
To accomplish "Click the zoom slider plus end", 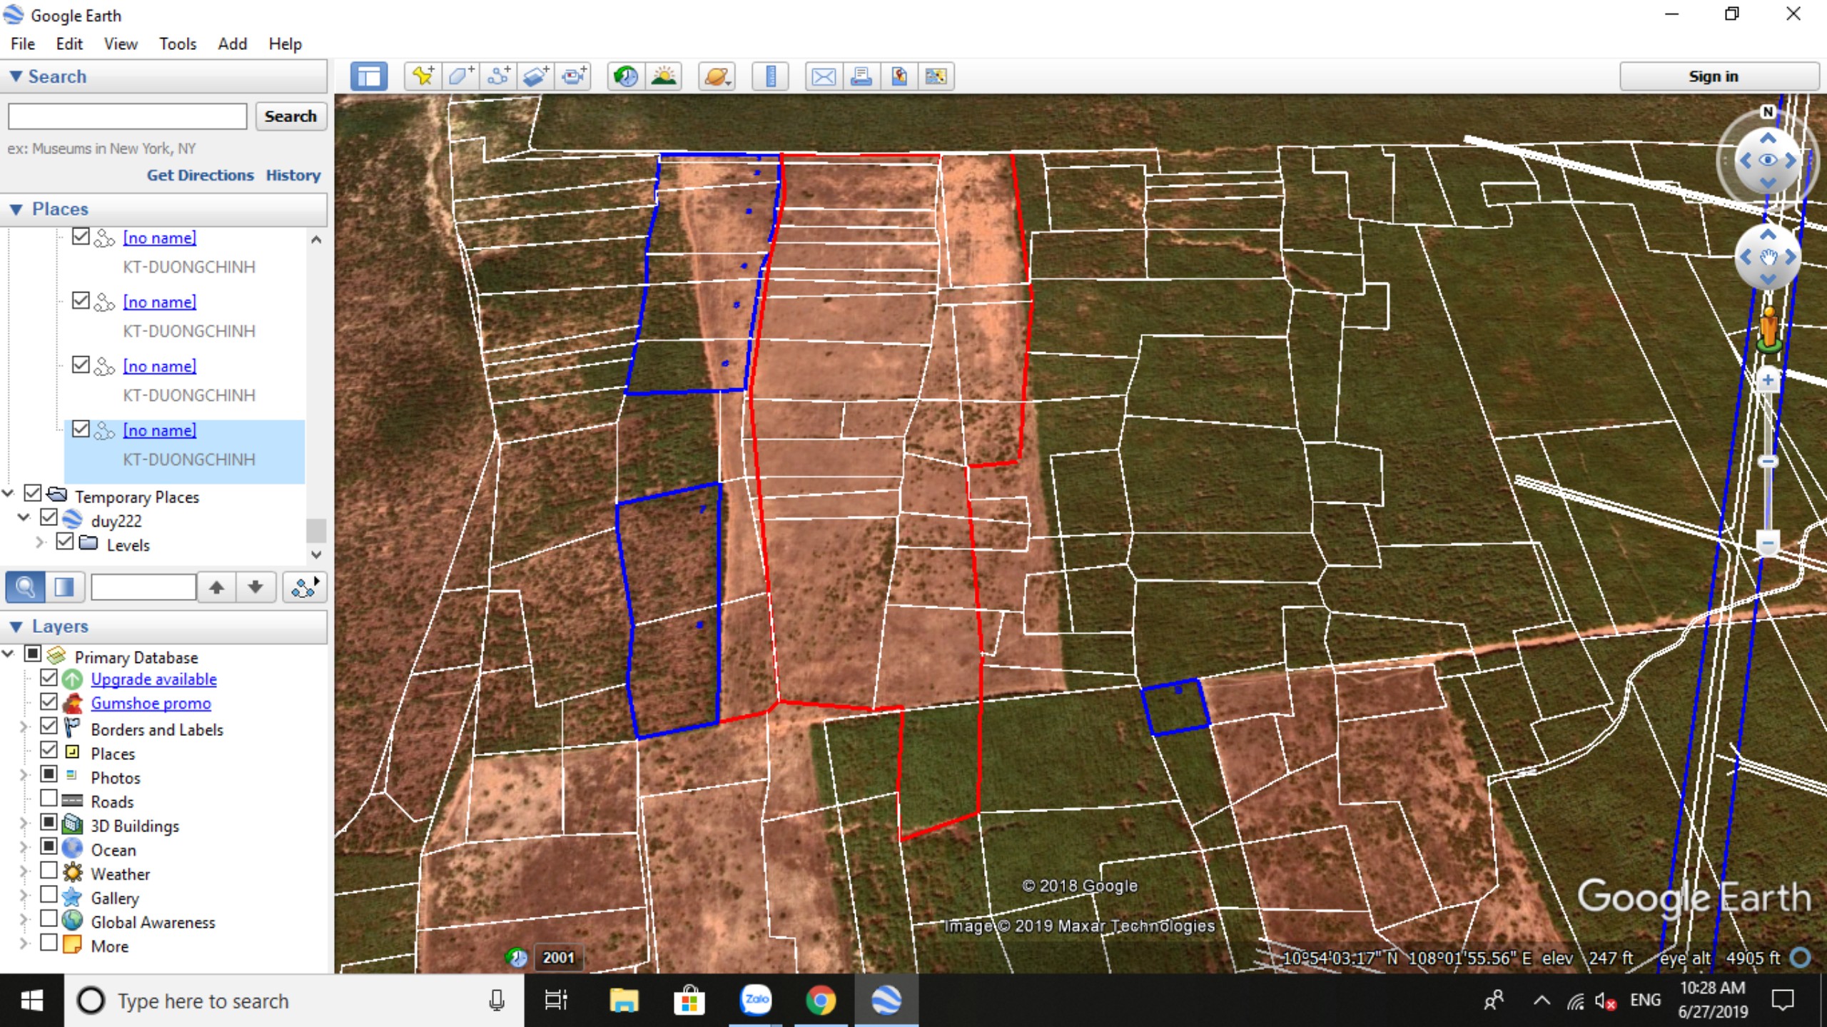I will (x=1767, y=380).
